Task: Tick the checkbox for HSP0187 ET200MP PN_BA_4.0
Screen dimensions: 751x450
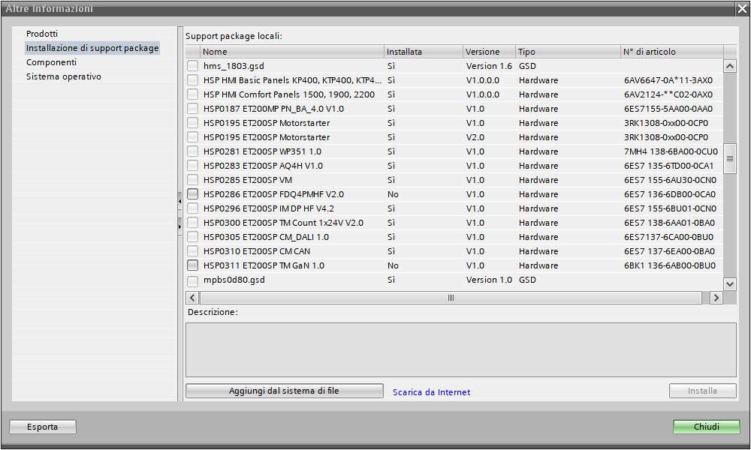Action: point(192,109)
